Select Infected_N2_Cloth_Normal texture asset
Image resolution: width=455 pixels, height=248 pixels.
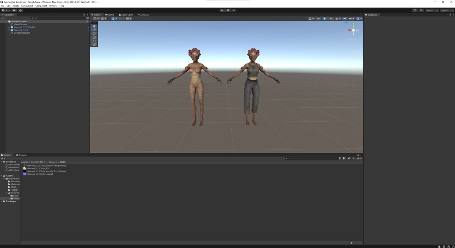click(38, 174)
